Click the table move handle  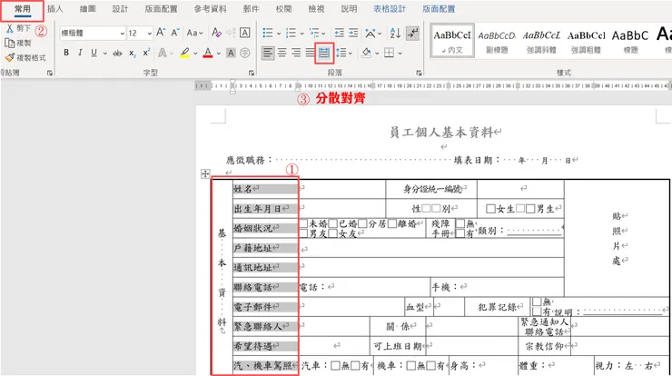pyautogui.click(x=205, y=173)
